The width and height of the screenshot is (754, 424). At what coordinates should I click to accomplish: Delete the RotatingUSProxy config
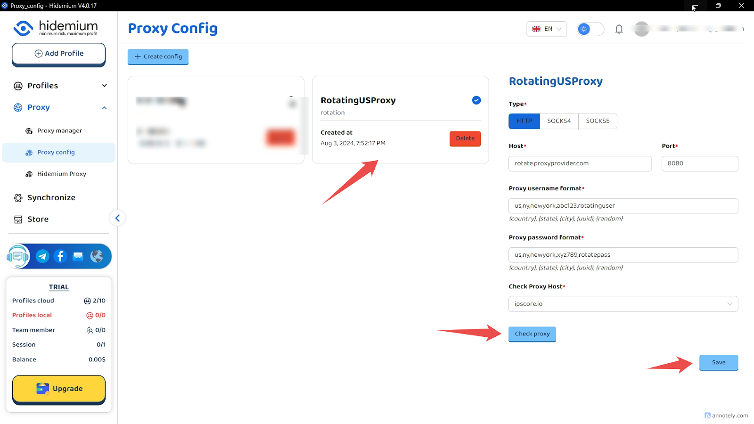[x=465, y=139]
